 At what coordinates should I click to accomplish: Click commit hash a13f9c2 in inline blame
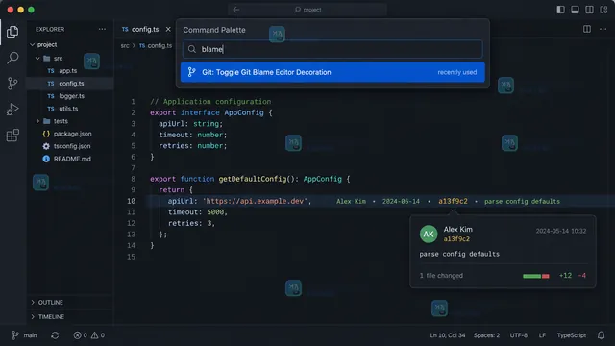453,201
